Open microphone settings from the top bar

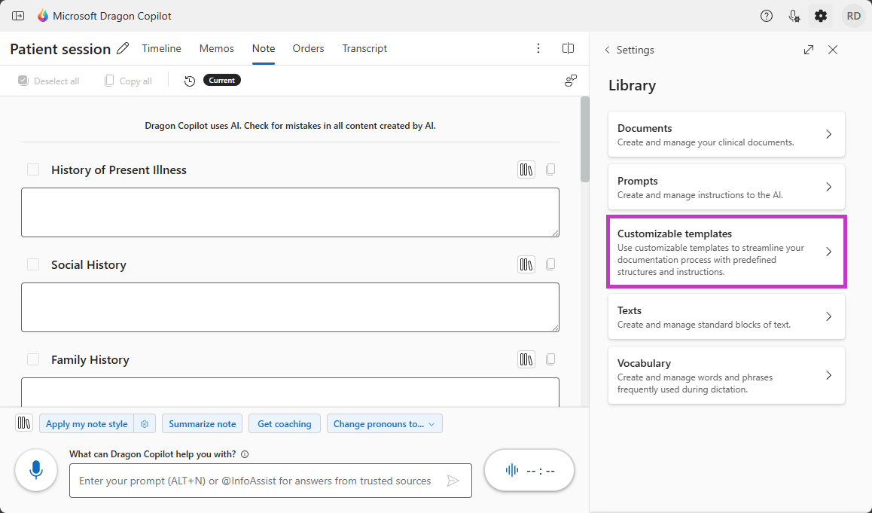(794, 15)
